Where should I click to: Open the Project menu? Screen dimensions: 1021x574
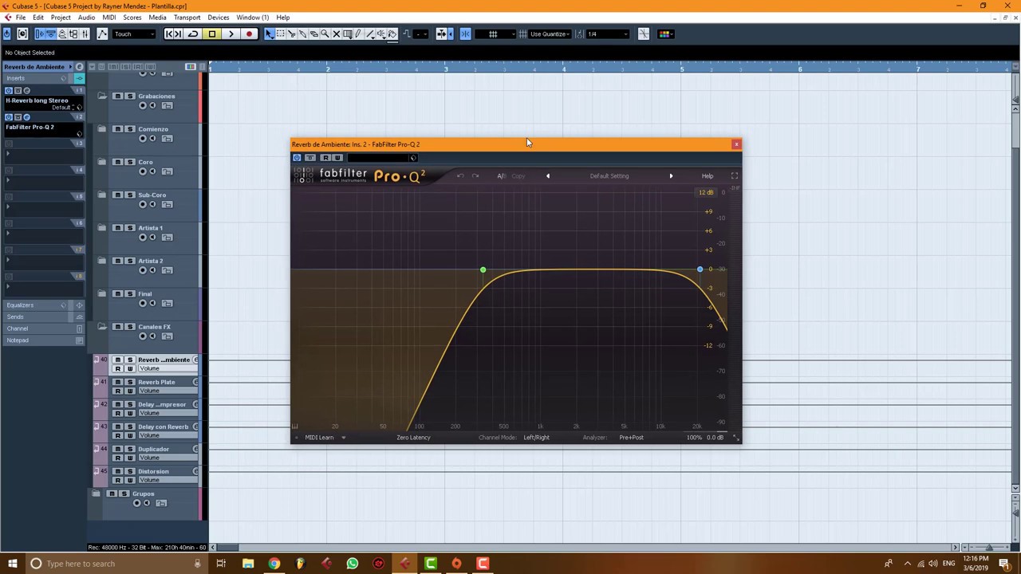61,17
